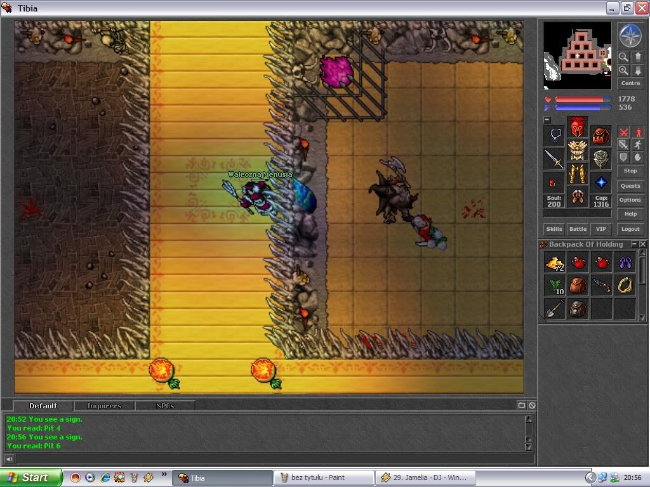Click the red health bar

pos(583,100)
